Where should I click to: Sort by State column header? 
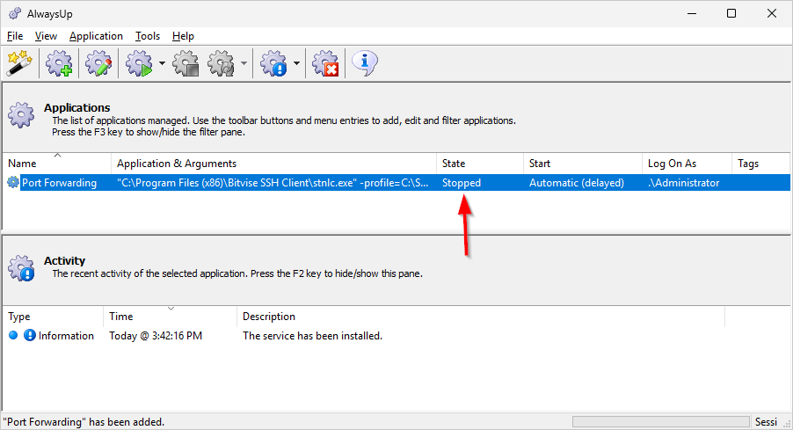pyautogui.click(x=479, y=164)
